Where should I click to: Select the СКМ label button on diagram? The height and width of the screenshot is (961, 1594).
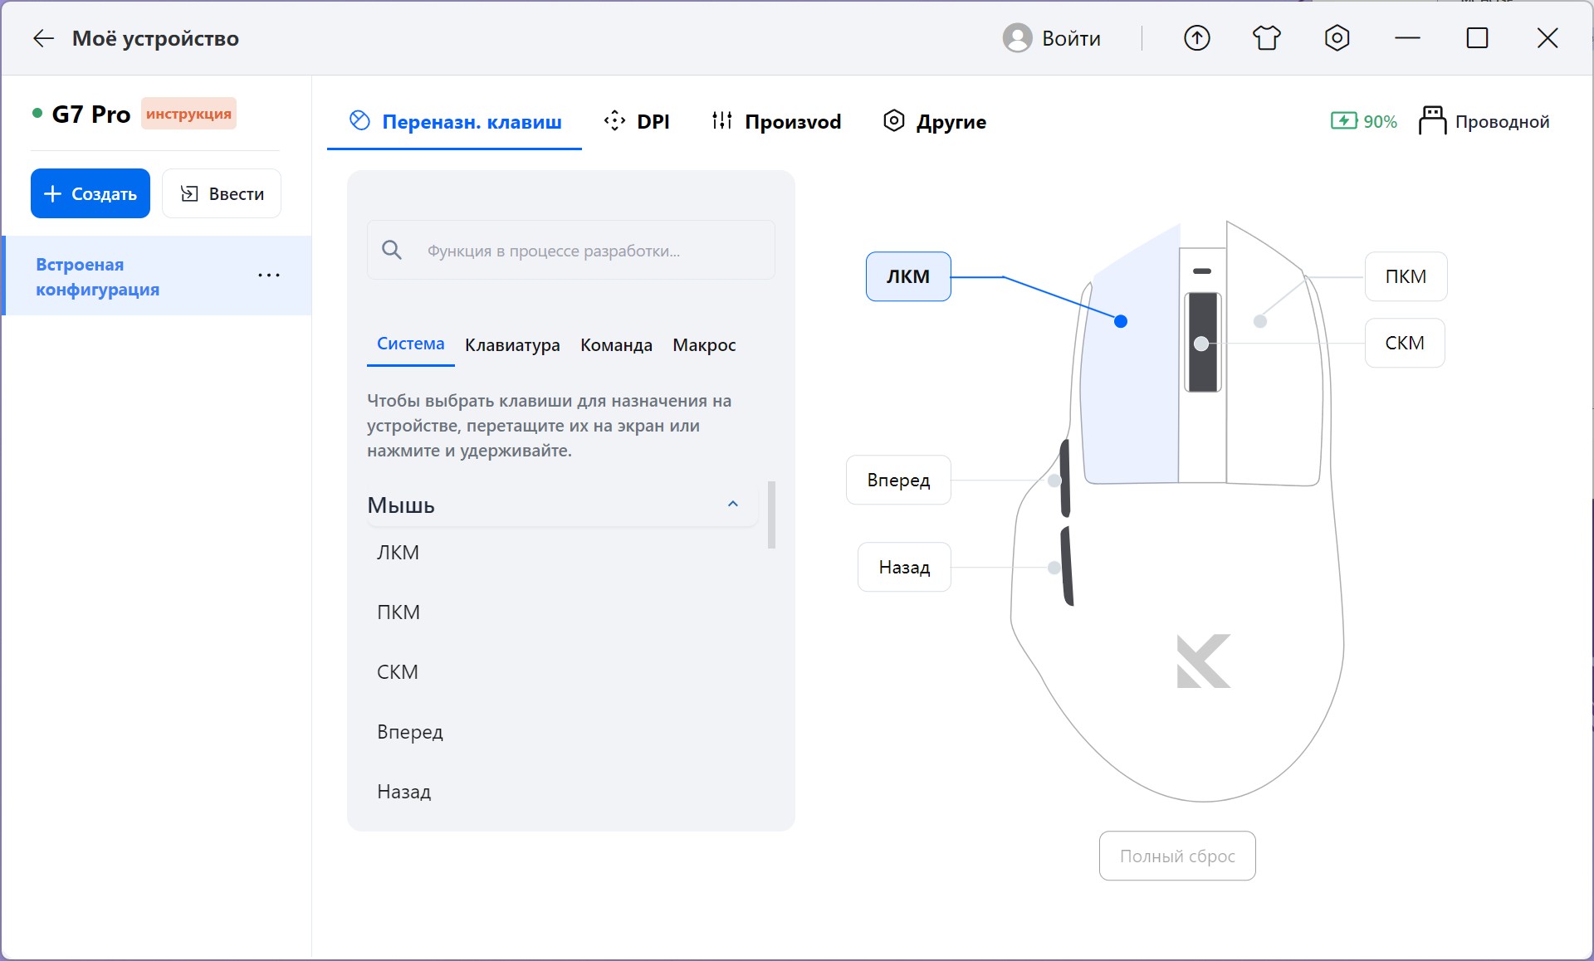[1405, 343]
